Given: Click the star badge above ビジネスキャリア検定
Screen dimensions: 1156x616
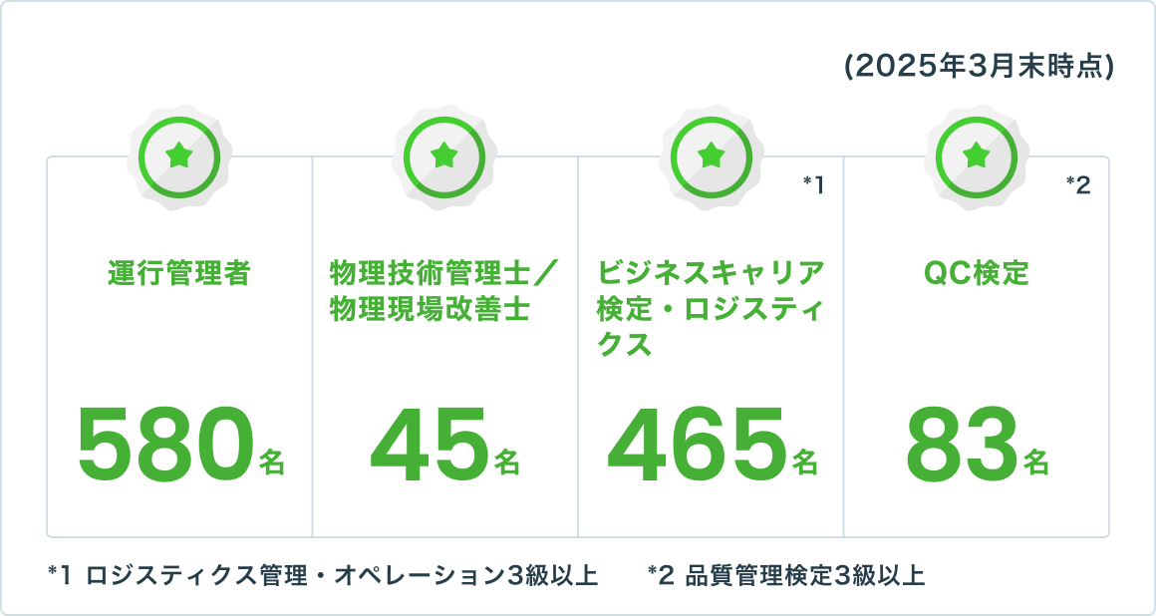Looking at the screenshot, I should pyautogui.click(x=711, y=156).
